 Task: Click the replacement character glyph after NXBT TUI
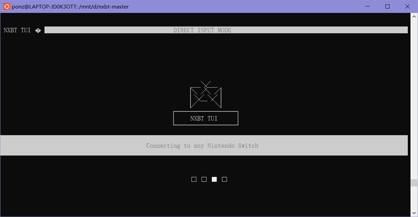[x=38, y=30]
